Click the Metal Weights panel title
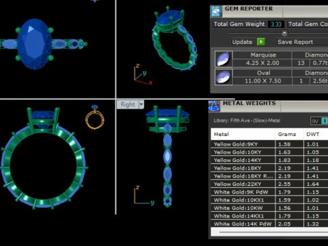Image resolution: width=328 pixels, height=246 pixels. tap(249, 103)
